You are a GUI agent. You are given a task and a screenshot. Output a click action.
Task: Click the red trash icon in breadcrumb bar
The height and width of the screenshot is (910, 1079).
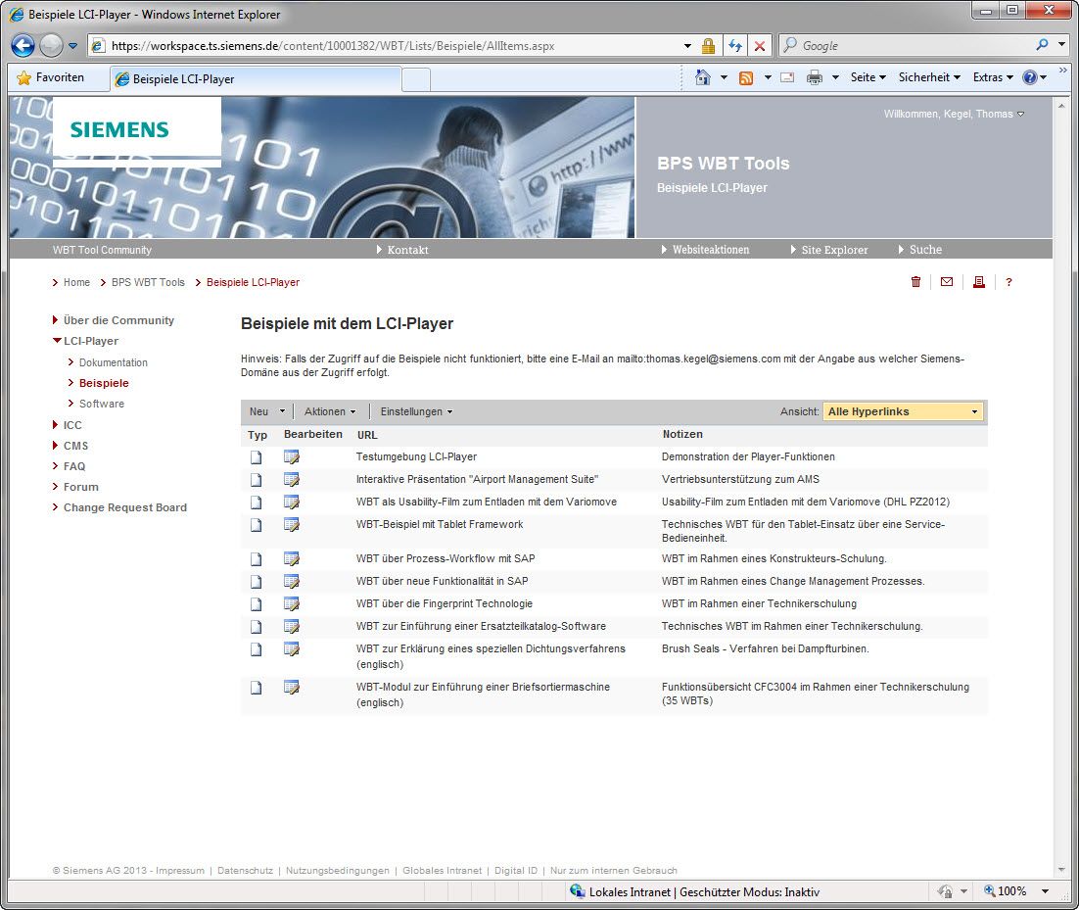click(915, 282)
